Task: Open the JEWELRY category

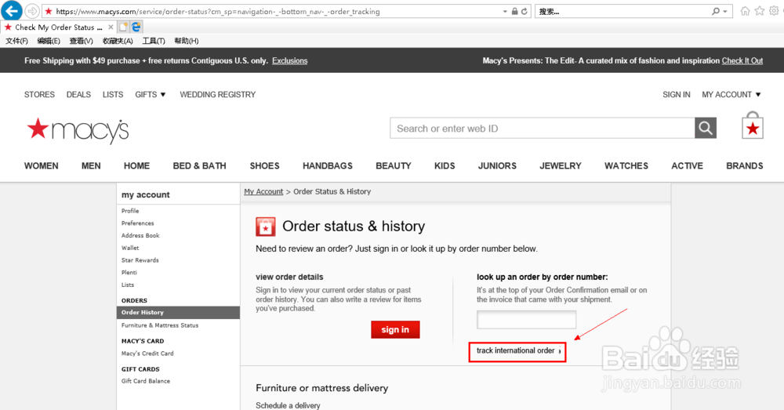Action: pyautogui.click(x=560, y=166)
